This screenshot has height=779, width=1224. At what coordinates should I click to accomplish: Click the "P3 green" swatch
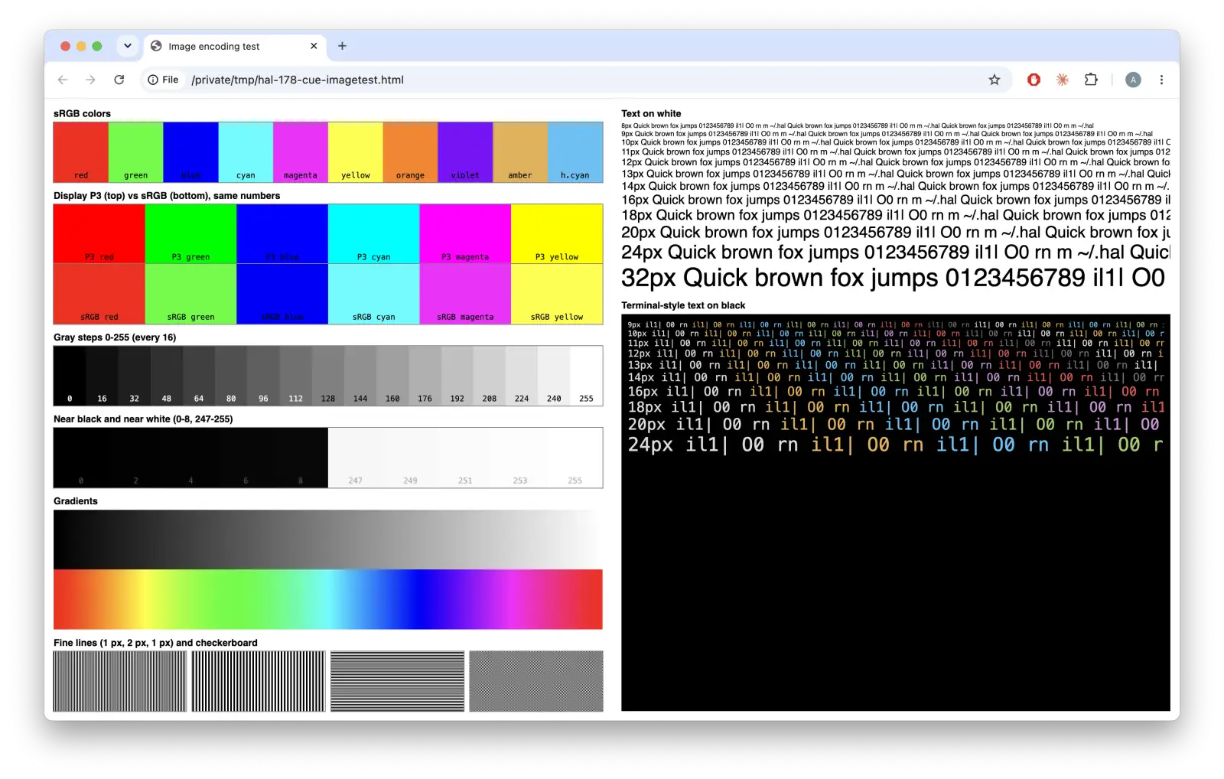(190, 234)
